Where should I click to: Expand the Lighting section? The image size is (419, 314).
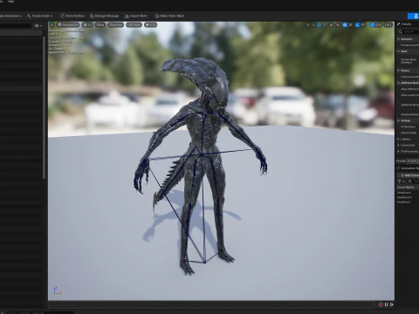pyautogui.click(x=399, y=139)
